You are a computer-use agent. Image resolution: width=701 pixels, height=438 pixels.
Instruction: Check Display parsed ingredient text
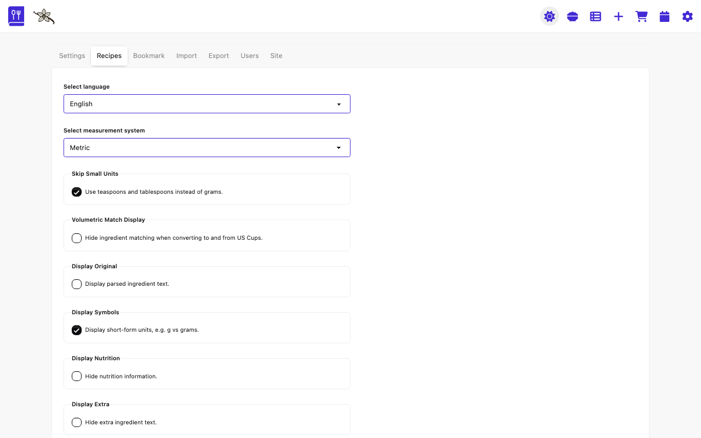(x=77, y=284)
